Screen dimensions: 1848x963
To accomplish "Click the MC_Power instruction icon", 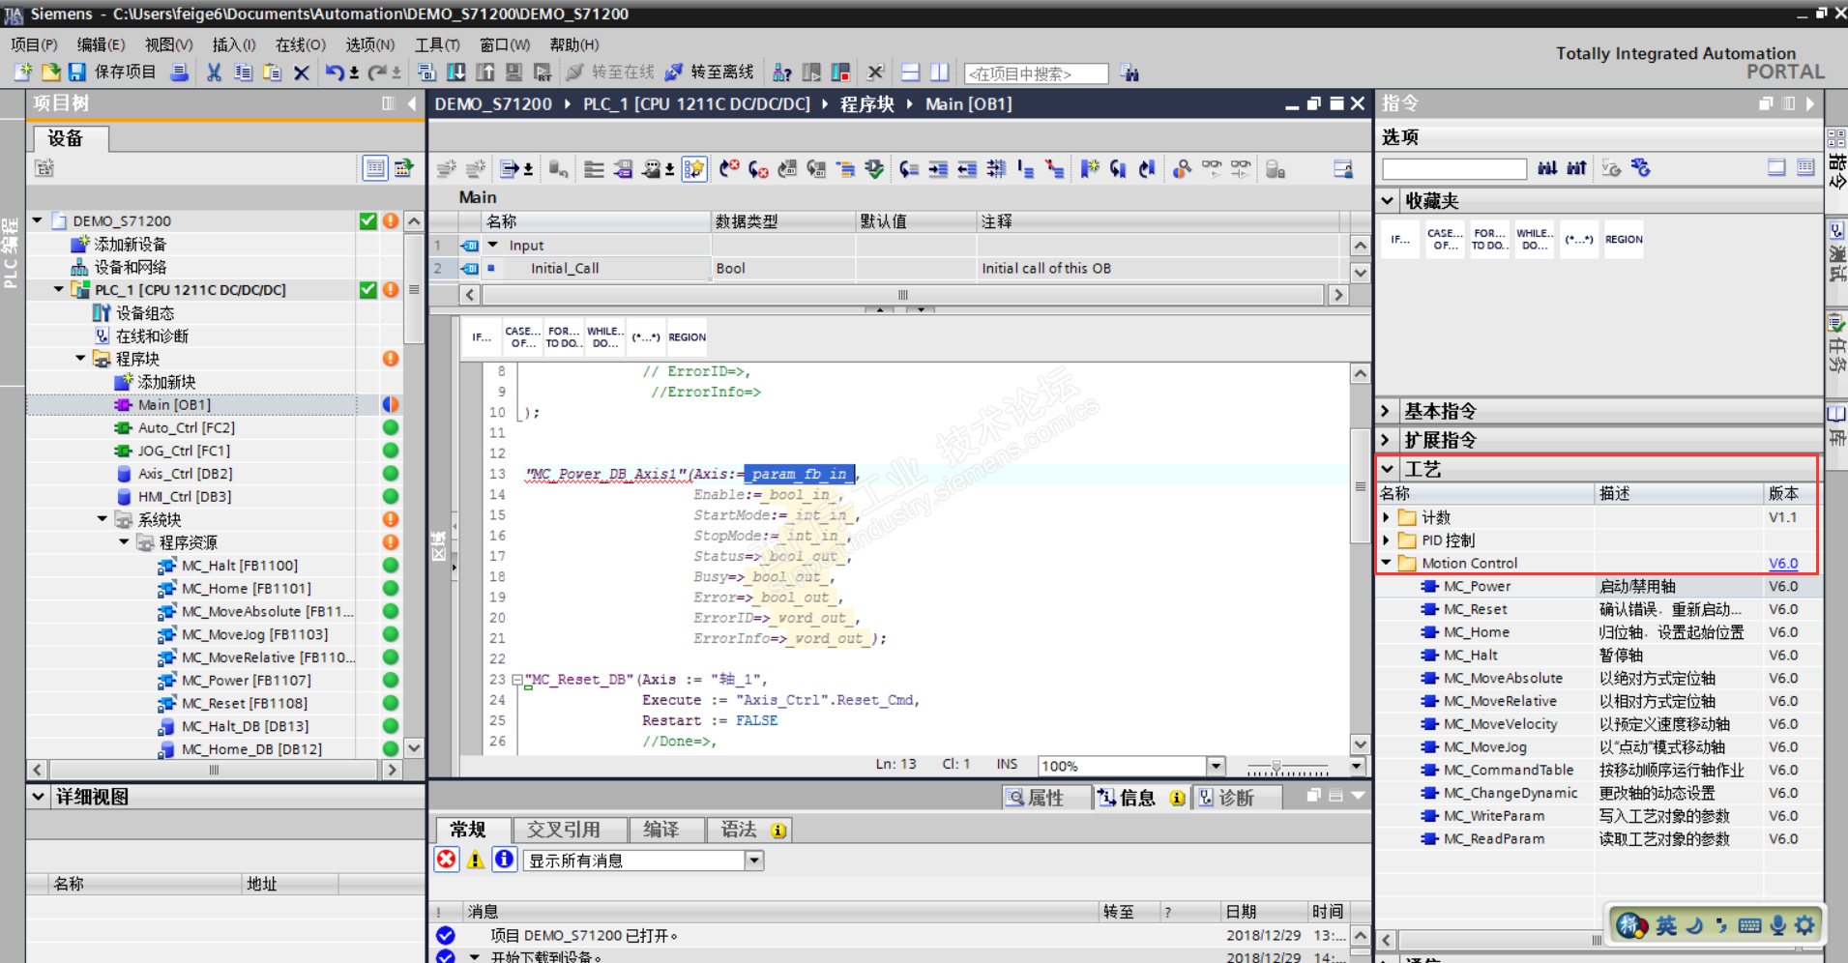I will click(1429, 586).
